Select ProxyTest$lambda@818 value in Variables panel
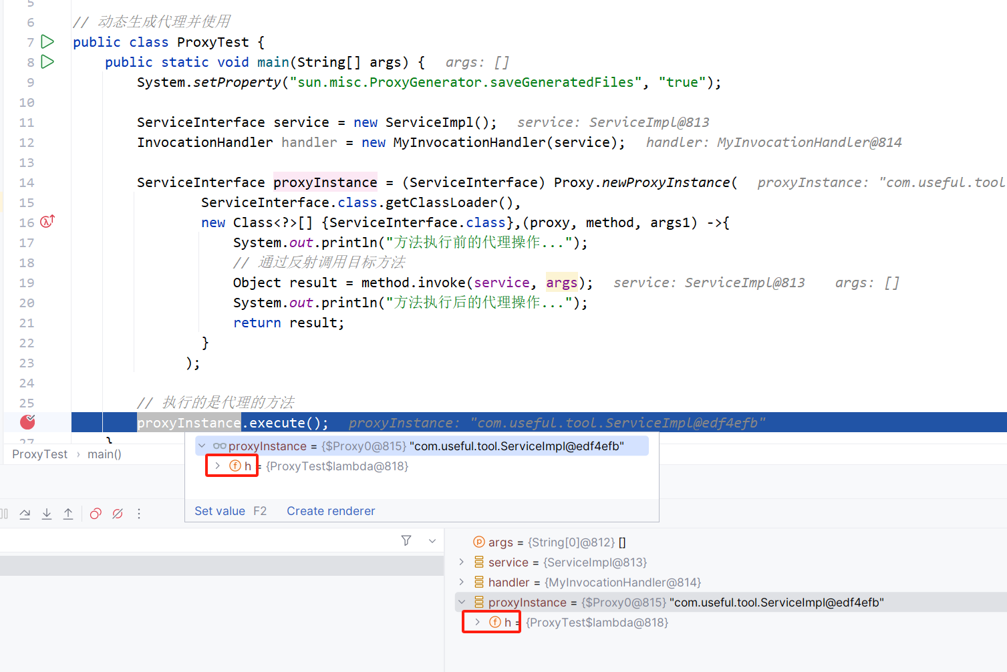The height and width of the screenshot is (672, 1007). (597, 623)
